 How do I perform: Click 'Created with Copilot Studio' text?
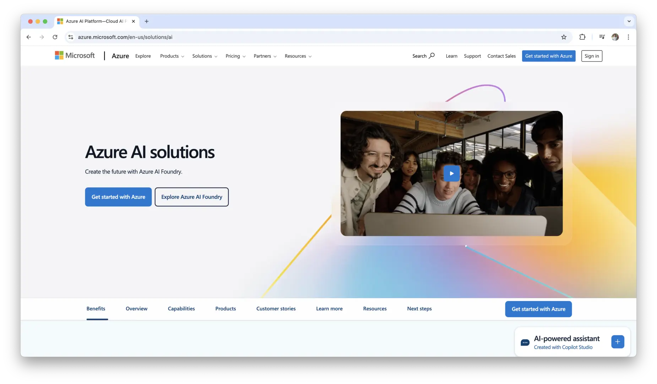(x=563, y=347)
